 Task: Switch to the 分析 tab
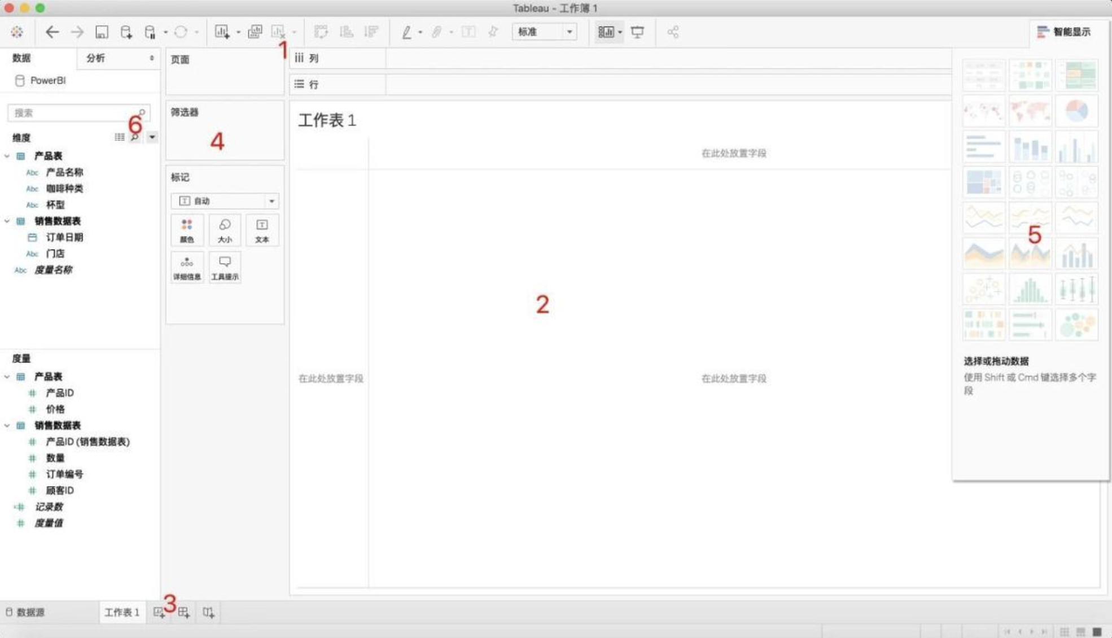pos(96,58)
